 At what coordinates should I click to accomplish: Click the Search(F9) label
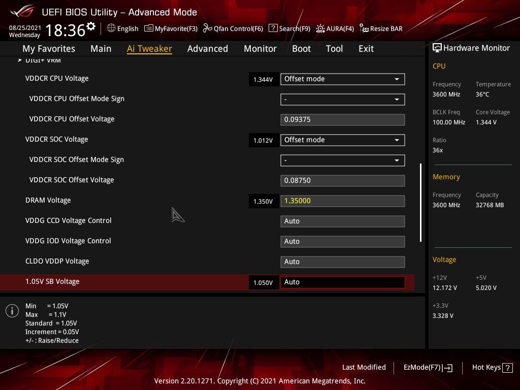tap(295, 29)
